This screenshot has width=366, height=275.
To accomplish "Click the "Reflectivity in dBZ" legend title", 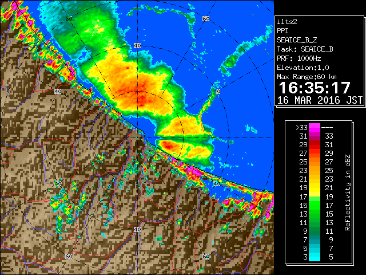I will 348,192.
